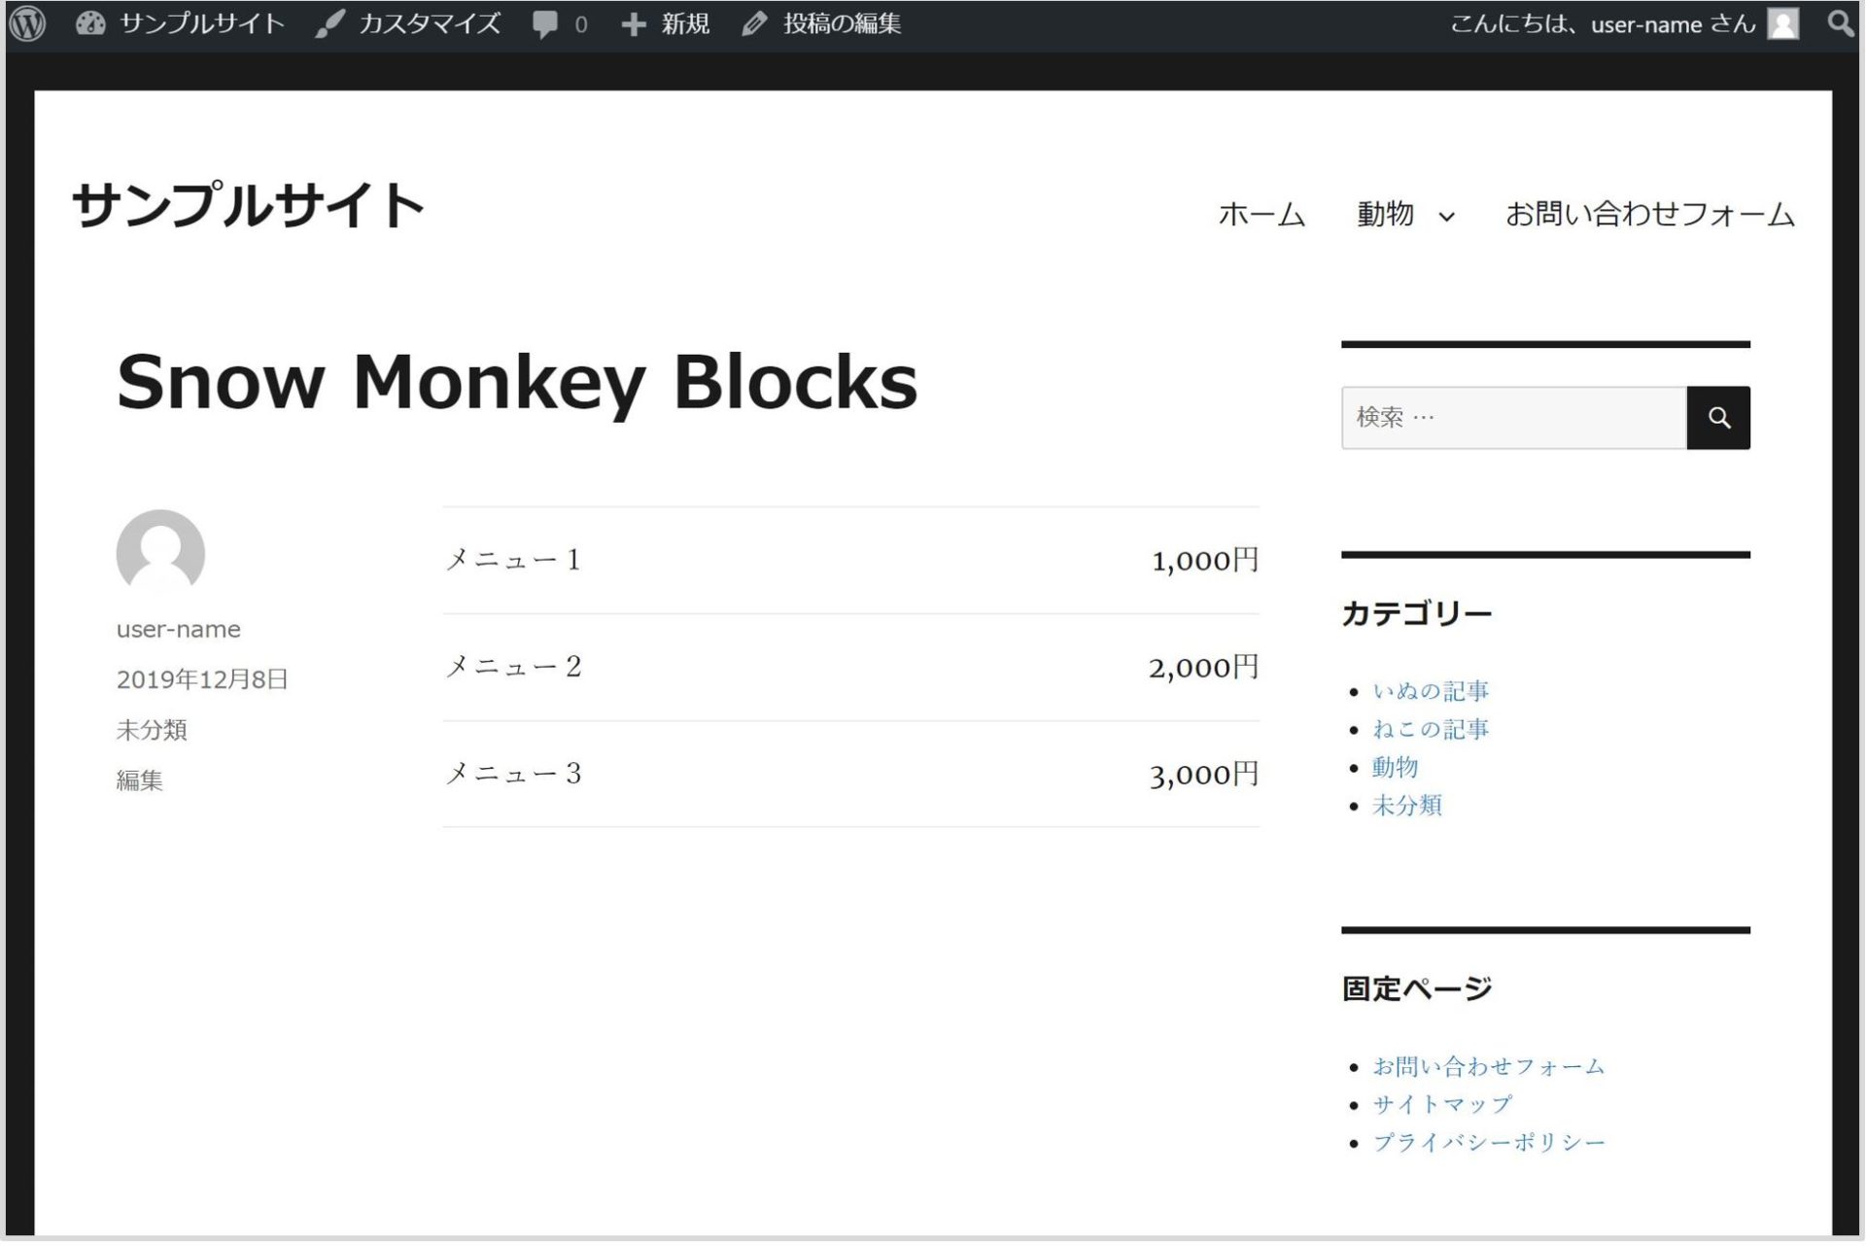Expand the 動物 submenu chevron
1866x1246 pixels.
click(x=1448, y=216)
